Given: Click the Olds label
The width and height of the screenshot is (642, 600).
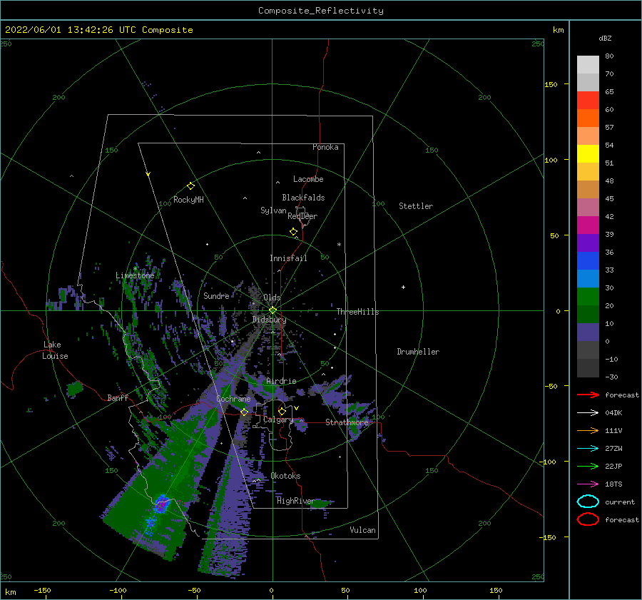Looking at the screenshot, I should (272, 298).
